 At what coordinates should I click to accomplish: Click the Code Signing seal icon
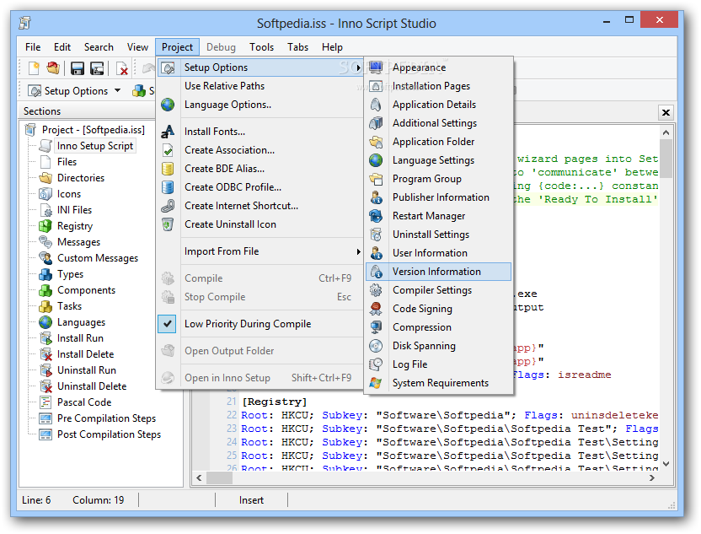(x=376, y=309)
